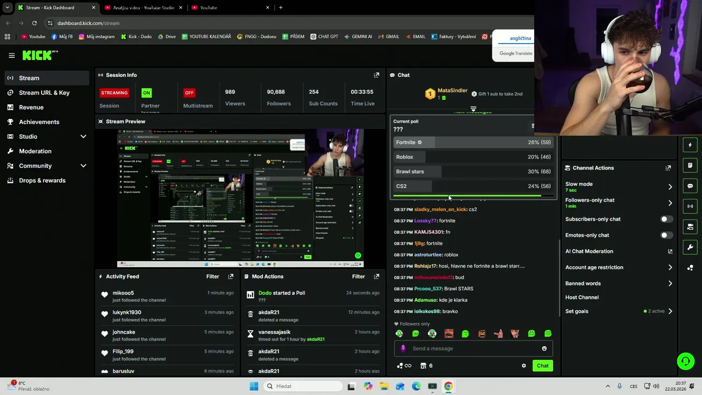Image resolution: width=702 pixels, height=395 pixels.
Task: Switch to the YouTube browser tab
Action: pyautogui.click(x=230, y=8)
